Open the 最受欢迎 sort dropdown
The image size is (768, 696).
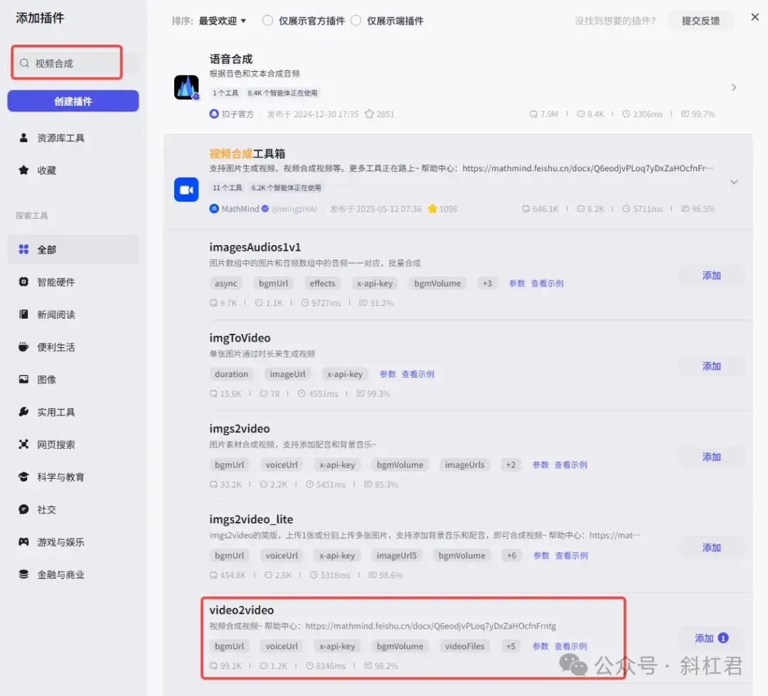pyautogui.click(x=223, y=21)
